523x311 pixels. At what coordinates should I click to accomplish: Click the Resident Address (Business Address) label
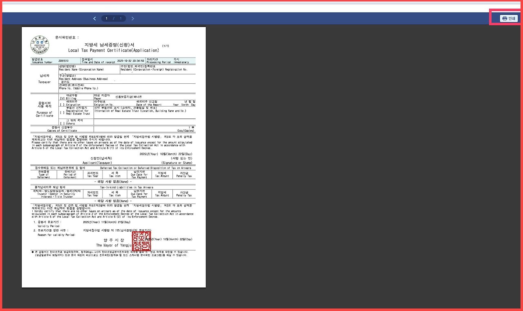pyautogui.click(x=83, y=79)
